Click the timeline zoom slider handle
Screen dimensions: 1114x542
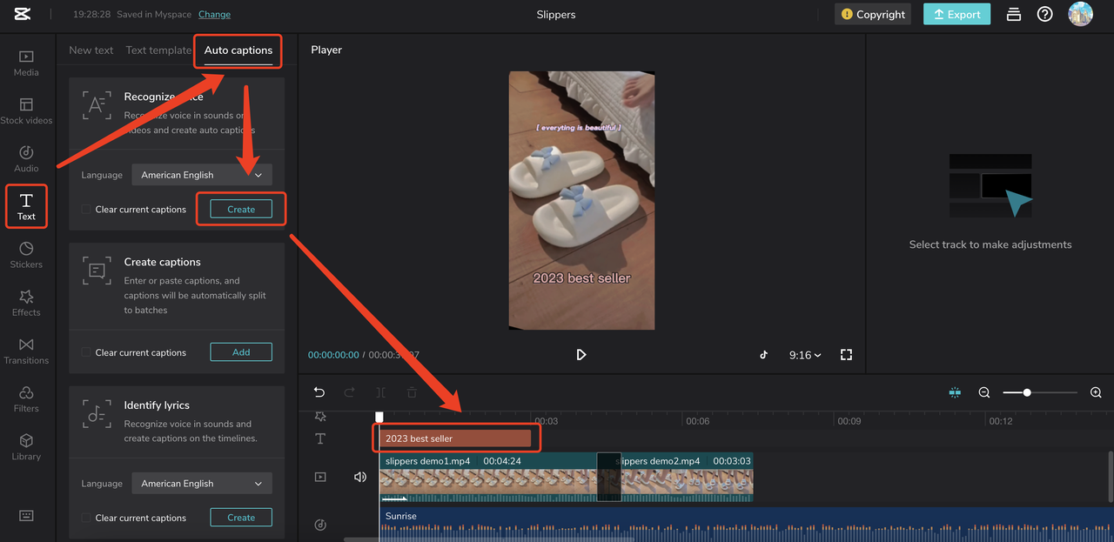click(1027, 392)
